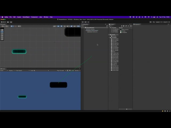
Task: Toggle Mute Audio in Game view
Action: click(x=68, y=70)
